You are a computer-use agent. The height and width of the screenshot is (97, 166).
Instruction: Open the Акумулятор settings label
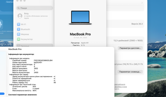point(27,39)
